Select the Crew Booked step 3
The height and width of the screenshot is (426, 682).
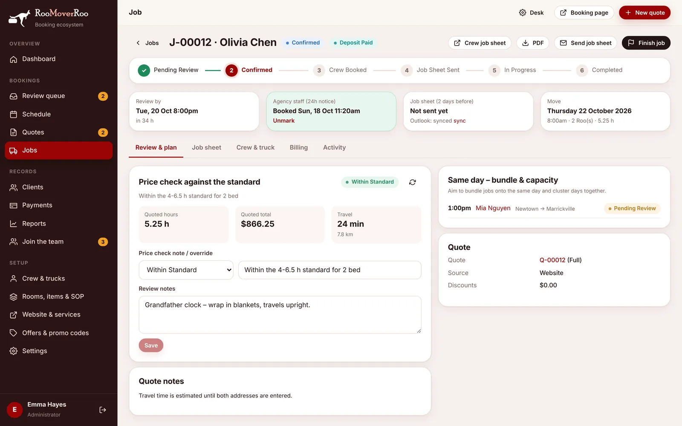340,70
